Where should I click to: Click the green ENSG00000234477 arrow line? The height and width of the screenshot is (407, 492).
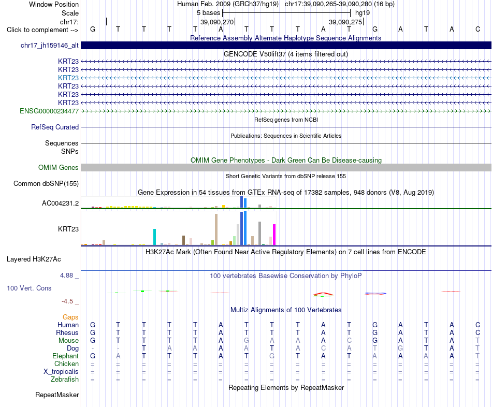click(286, 111)
